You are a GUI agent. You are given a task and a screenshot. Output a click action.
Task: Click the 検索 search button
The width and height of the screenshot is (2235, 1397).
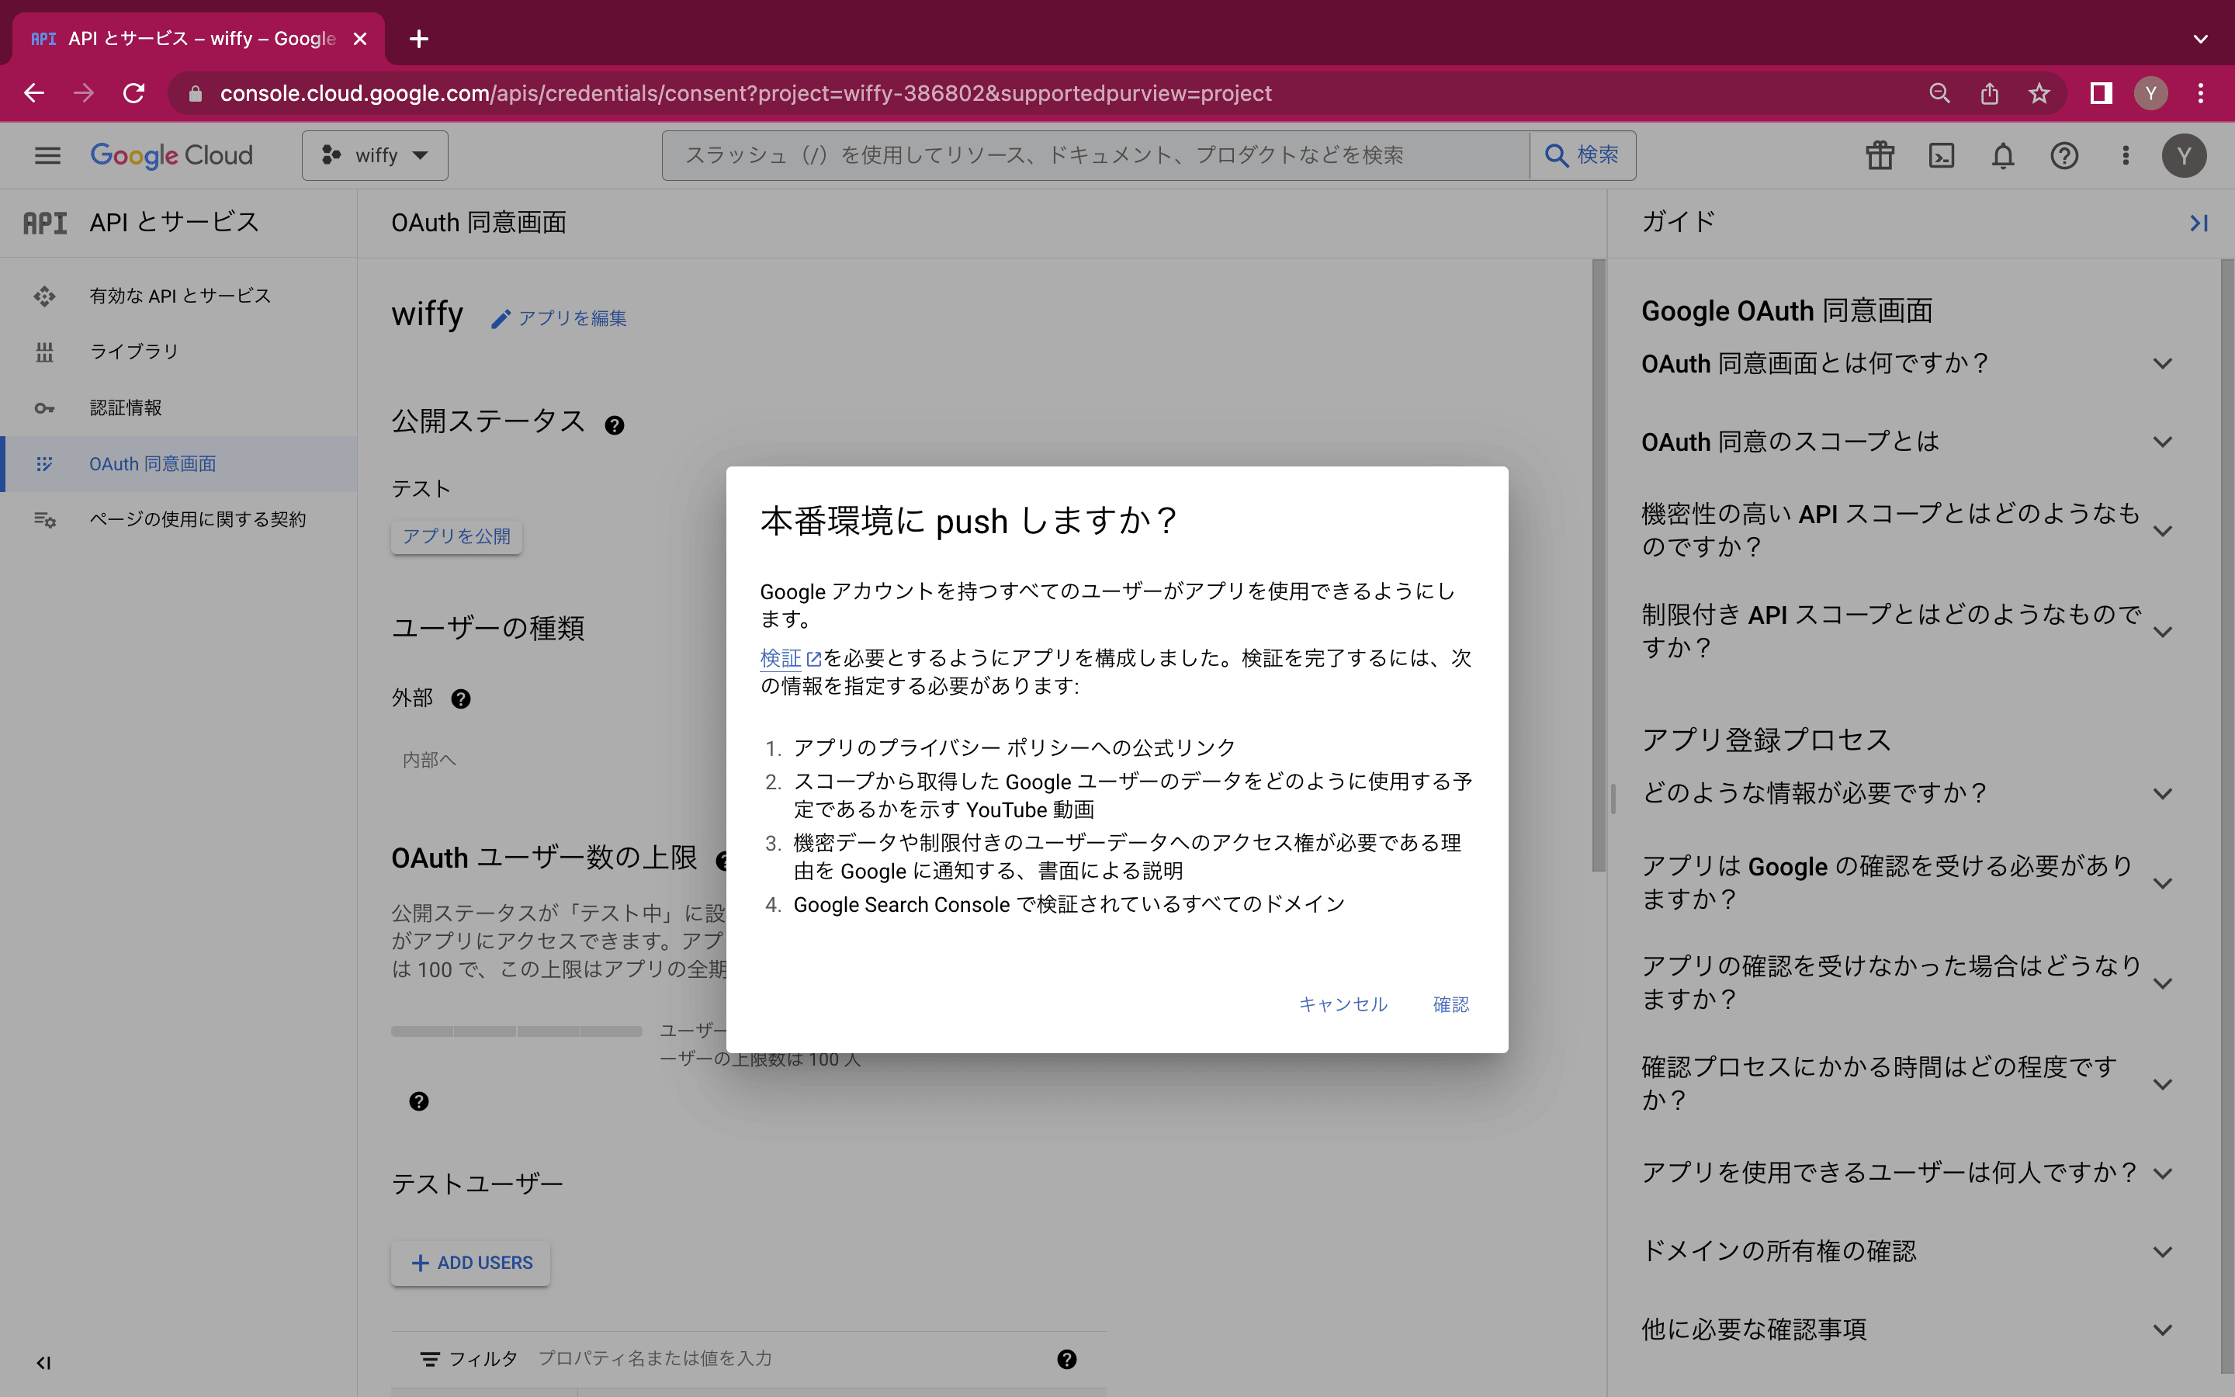click(x=1583, y=155)
